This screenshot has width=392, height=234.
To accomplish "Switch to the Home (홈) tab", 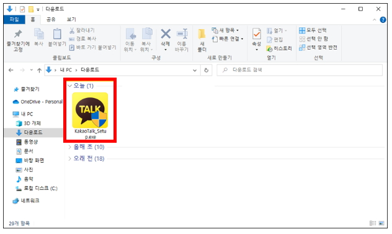I will (33, 19).
